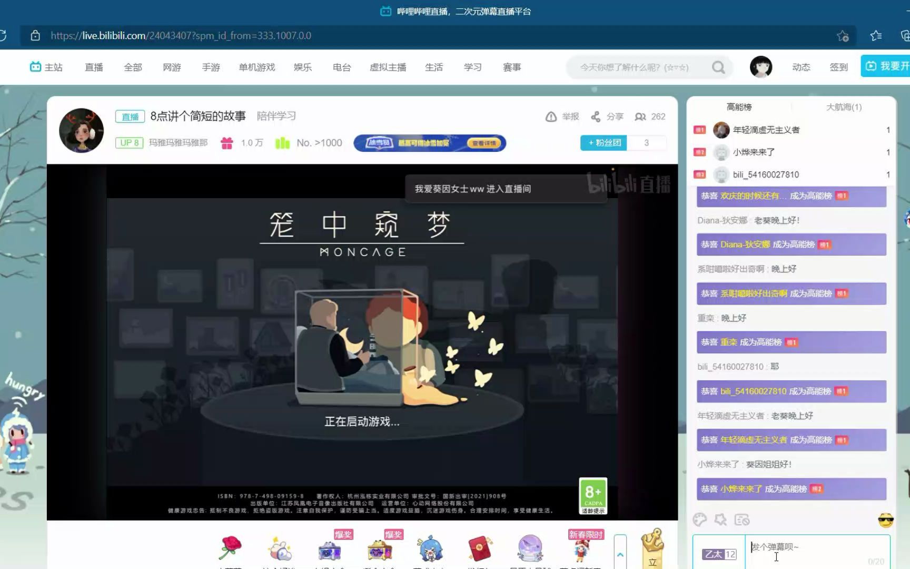This screenshot has height=569, width=910.
Task: Click the report (举报) warning icon
Action: point(551,116)
